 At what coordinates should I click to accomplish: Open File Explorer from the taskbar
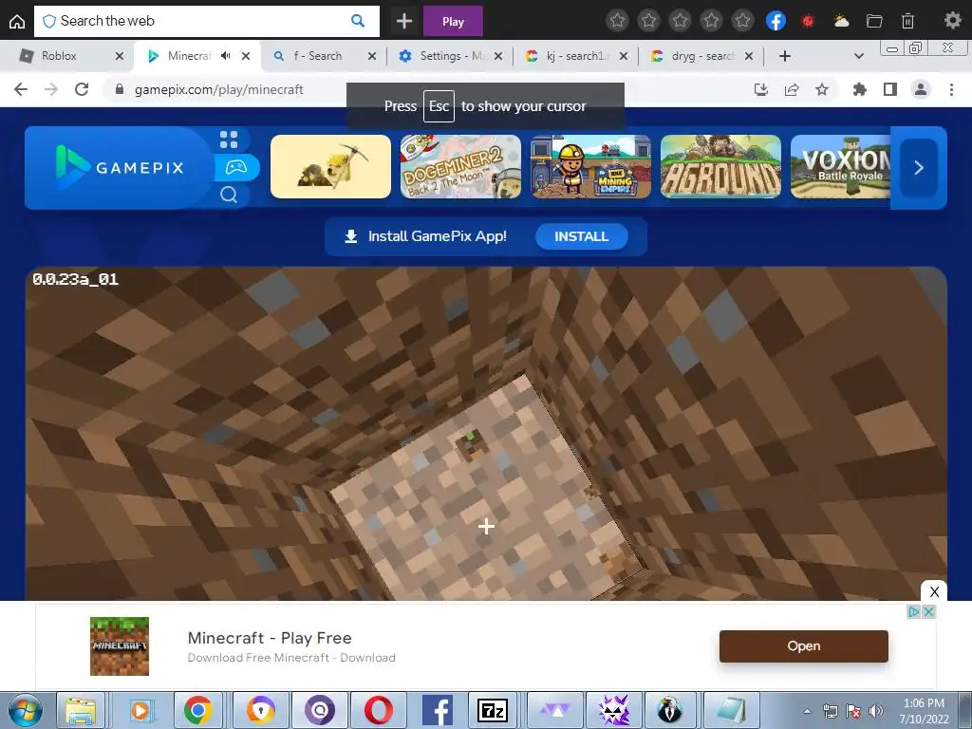point(82,710)
